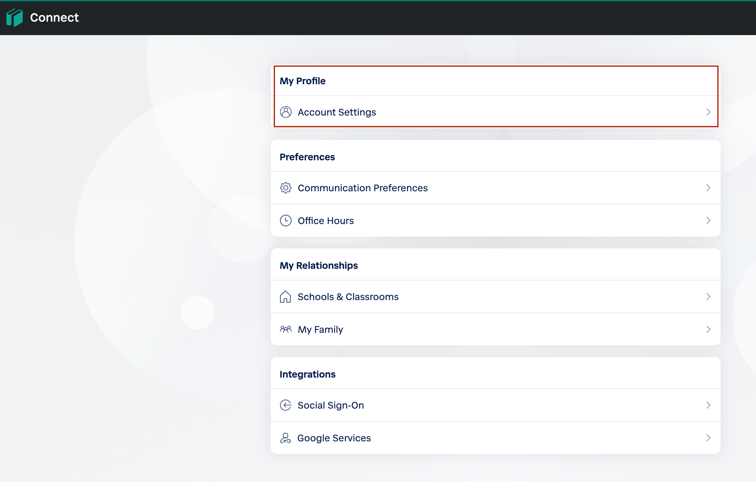Click the My Relationships heading
The height and width of the screenshot is (482, 756).
pos(318,266)
